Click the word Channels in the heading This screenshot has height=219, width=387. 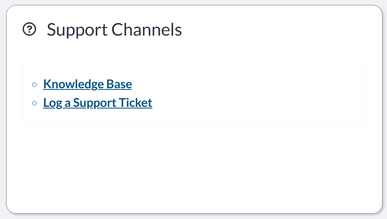click(147, 30)
